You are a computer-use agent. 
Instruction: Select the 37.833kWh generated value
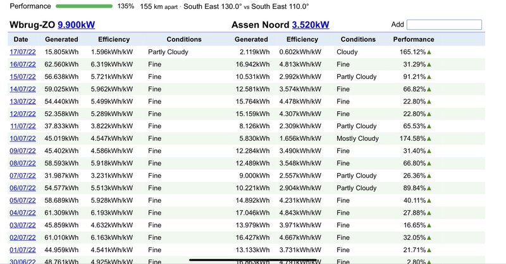61,126
